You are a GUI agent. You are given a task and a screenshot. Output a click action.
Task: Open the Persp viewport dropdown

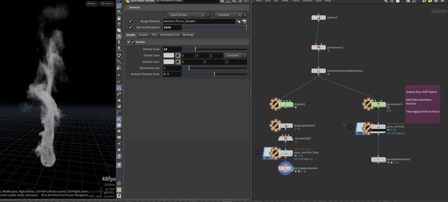point(92,4)
